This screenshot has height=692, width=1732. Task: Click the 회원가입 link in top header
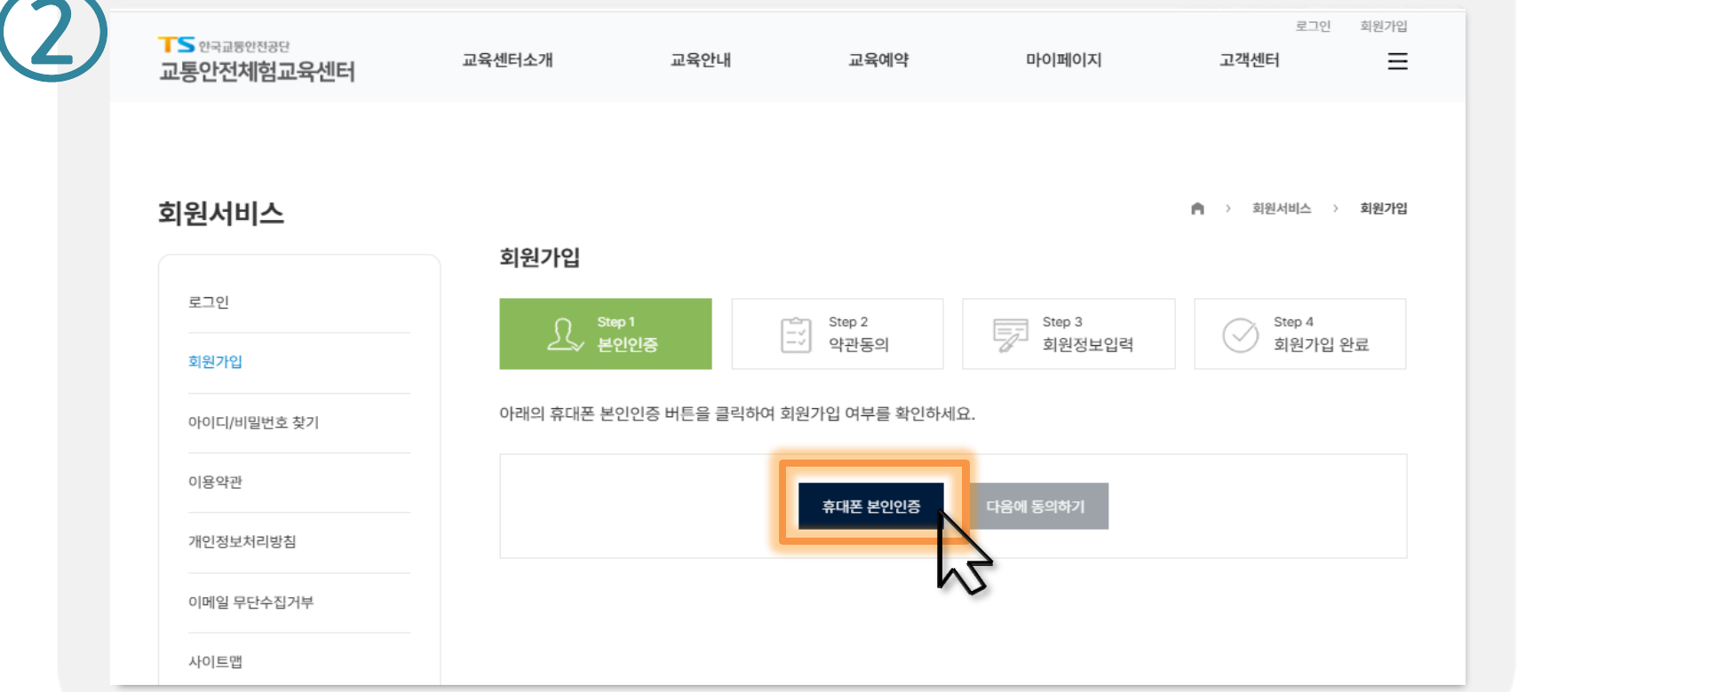point(1384,27)
